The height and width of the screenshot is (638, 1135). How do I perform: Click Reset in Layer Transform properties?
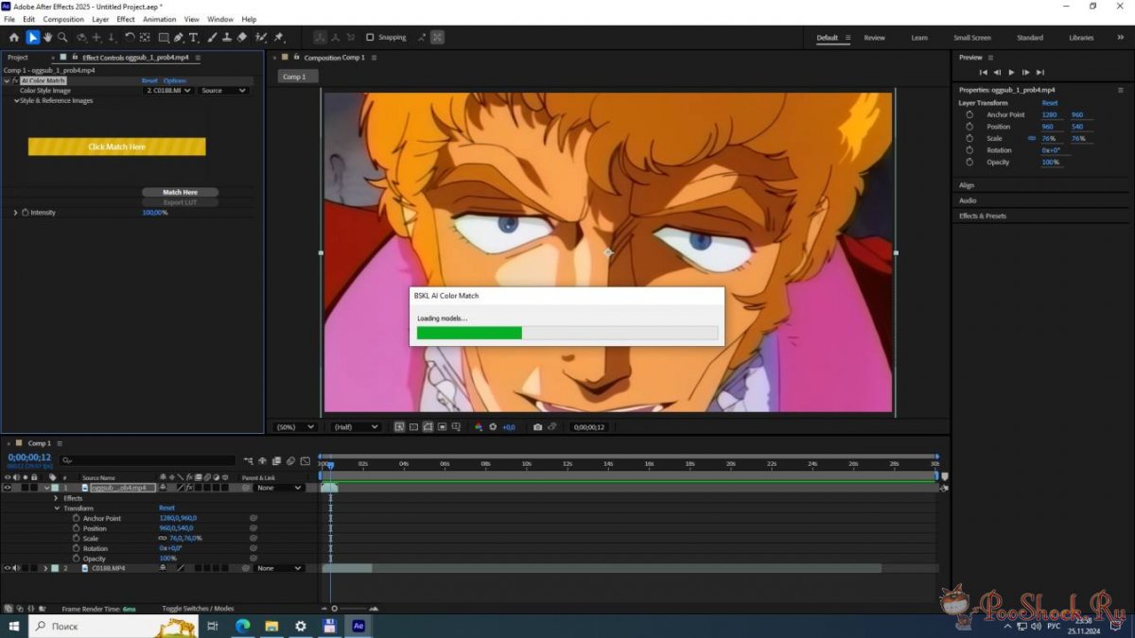[1050, 102]
